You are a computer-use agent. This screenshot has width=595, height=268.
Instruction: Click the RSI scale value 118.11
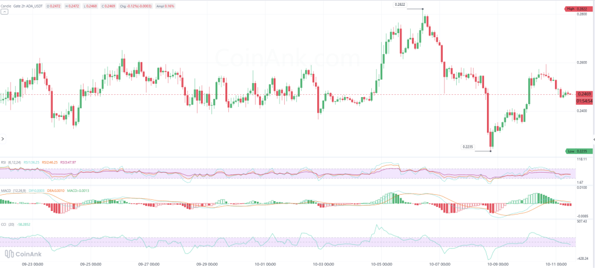tap(581, 159)
